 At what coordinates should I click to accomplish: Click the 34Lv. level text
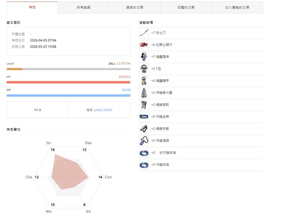pos(112,64)
